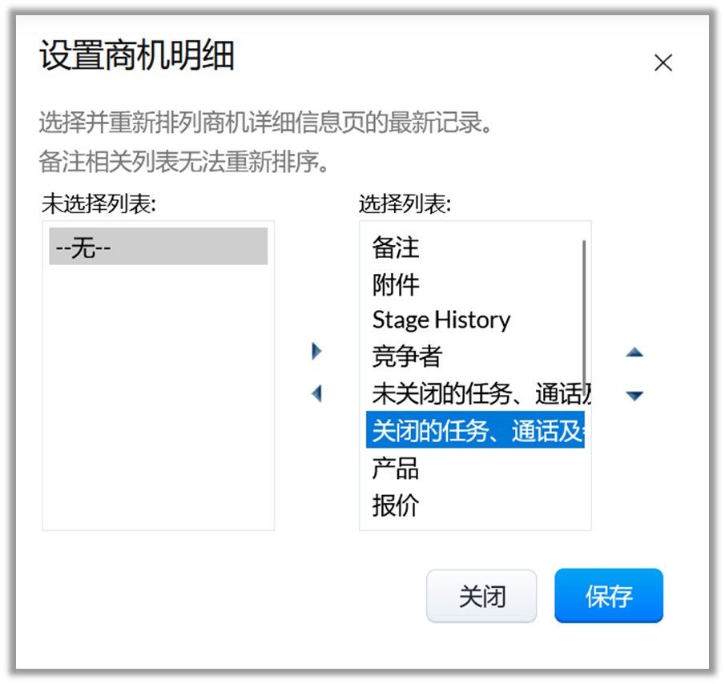Image resolution: width=725 pixels, height=684 pixels.
Task: Pick 竞争者 in the selected list
Action: tap(407, 356)
